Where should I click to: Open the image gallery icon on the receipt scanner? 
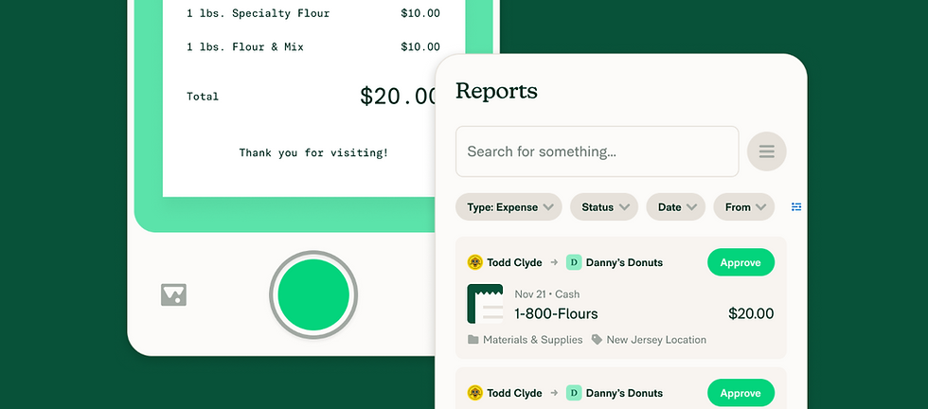pyautogui.click(x=173, y=294)
